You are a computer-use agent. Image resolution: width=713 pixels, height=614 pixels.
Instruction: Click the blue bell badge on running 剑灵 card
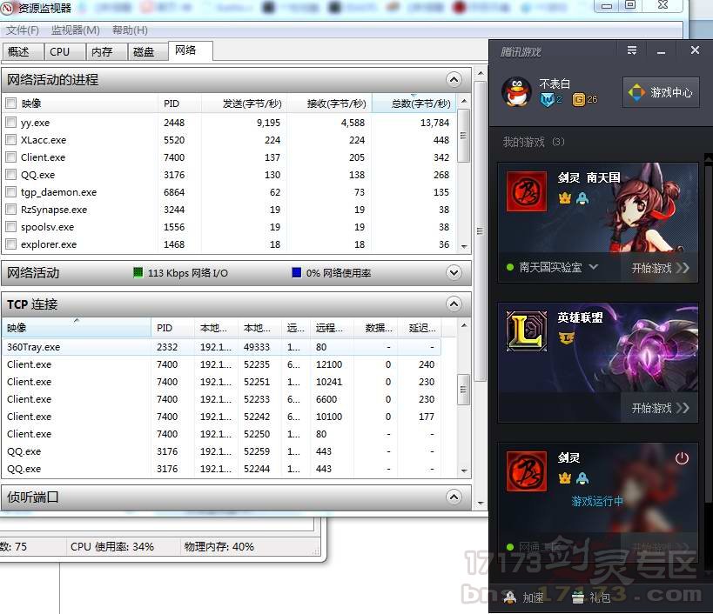point(582,478)
